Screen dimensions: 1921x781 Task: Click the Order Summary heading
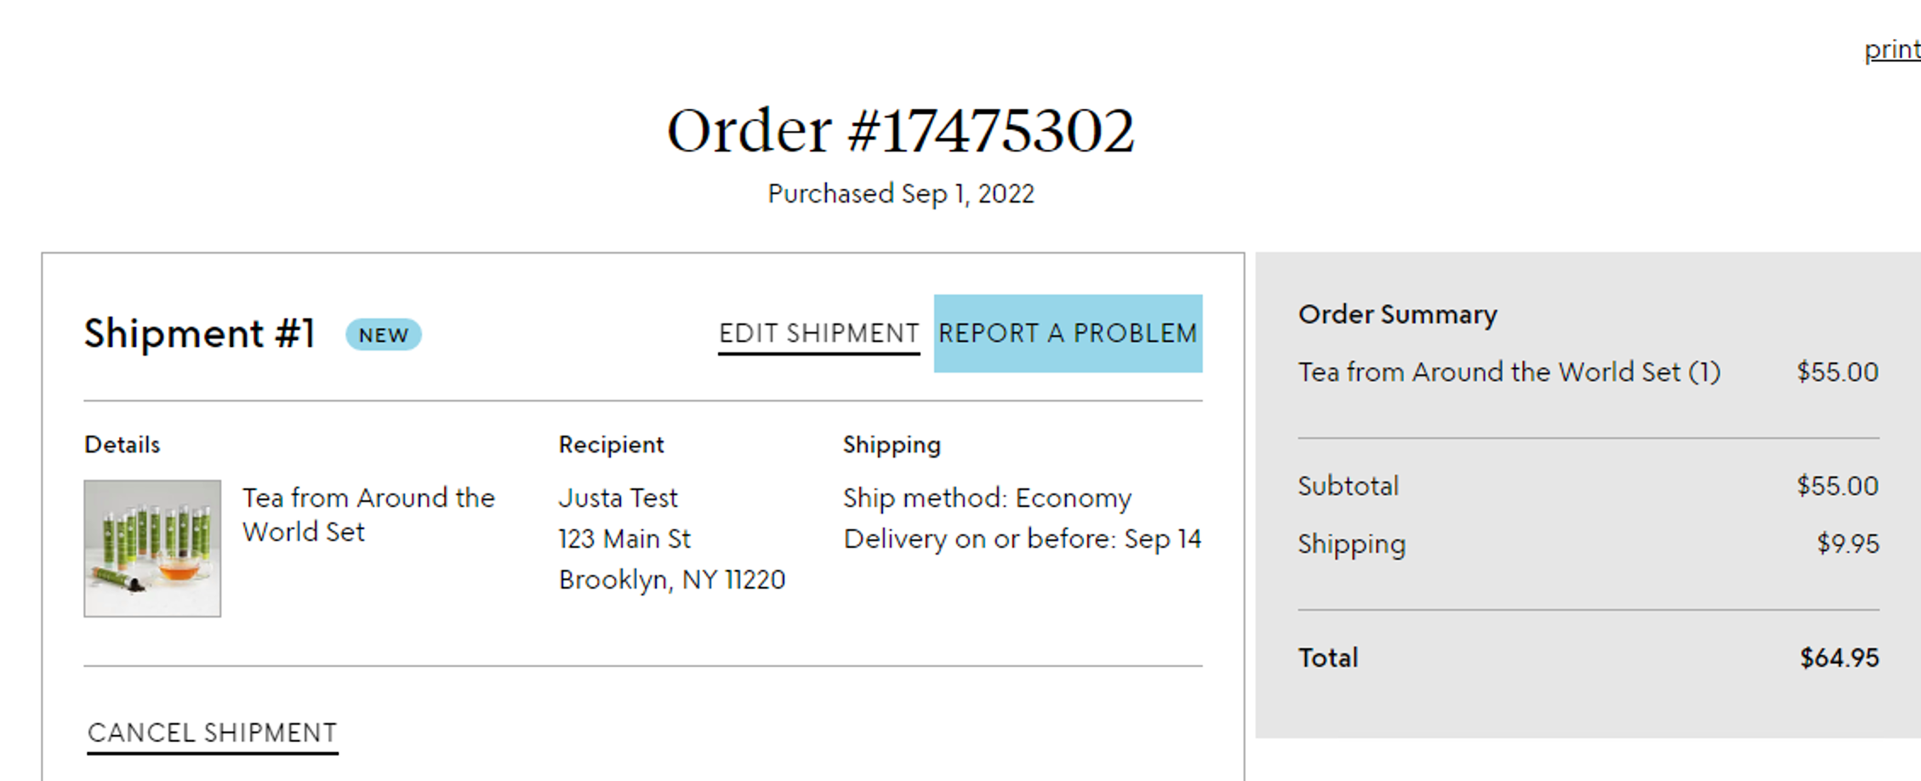(x=1398, y=314)
